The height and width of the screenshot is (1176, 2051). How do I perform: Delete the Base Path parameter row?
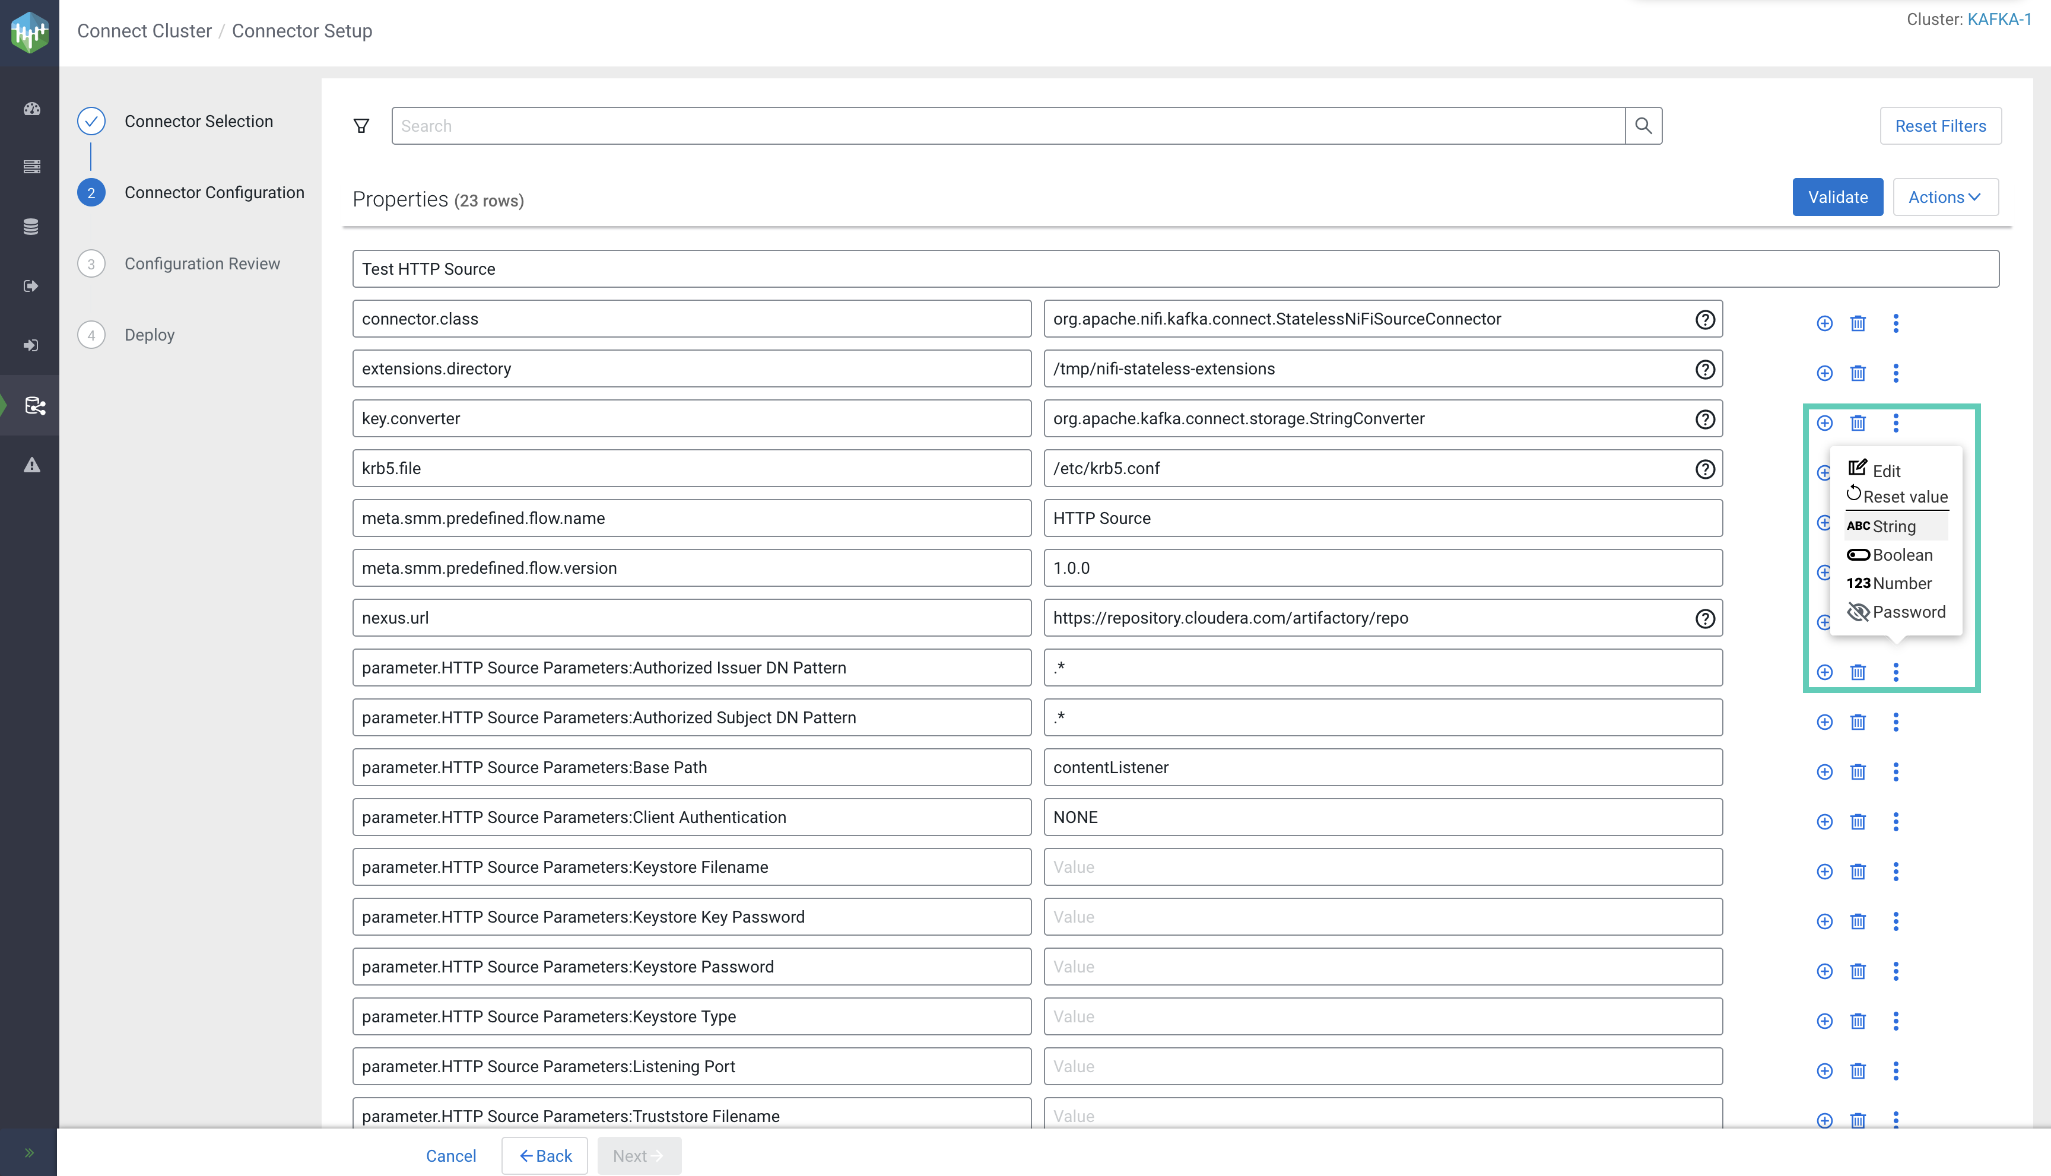1857,772
